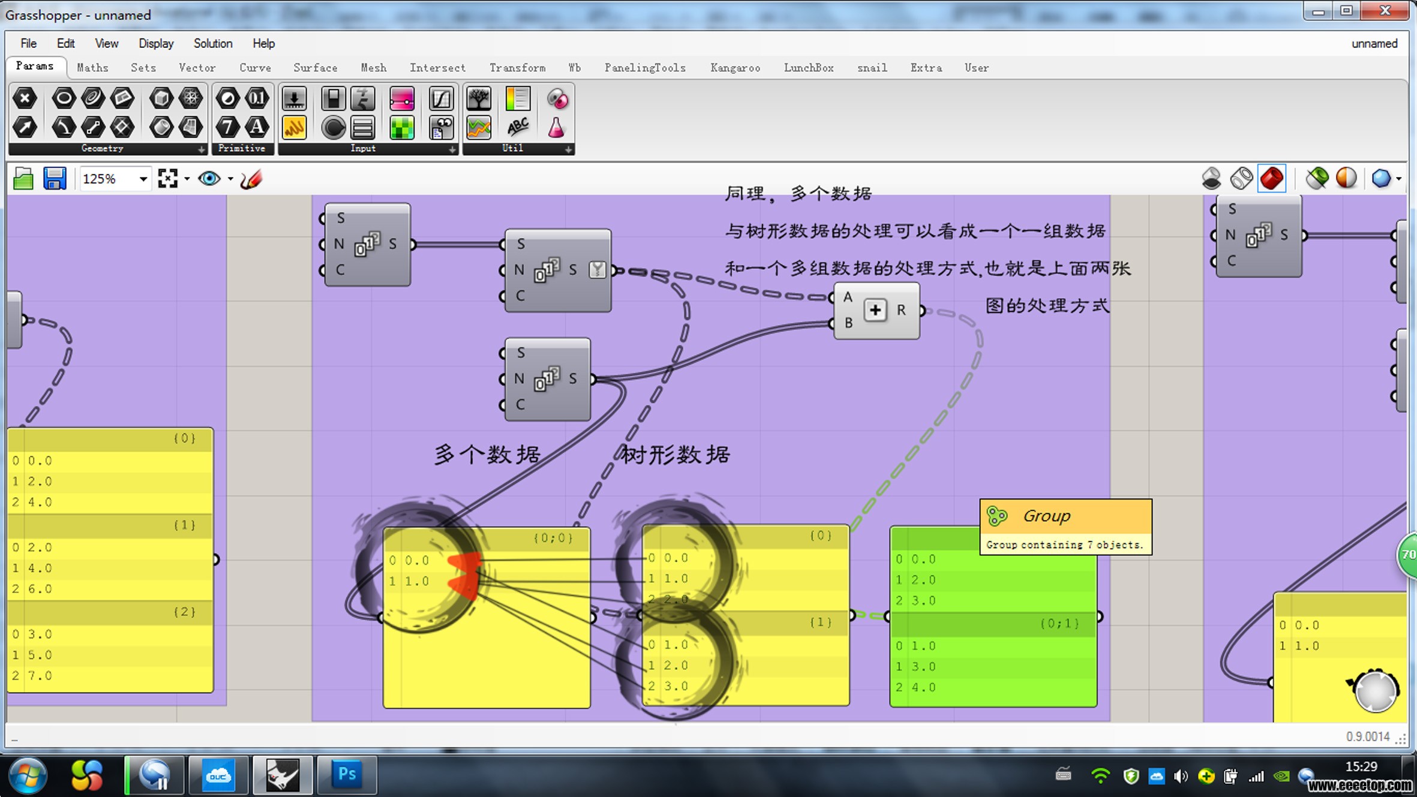Screen dimensions: 1417x797
Task: Click the version number 0.9.0014
Action: point(1368,736)
